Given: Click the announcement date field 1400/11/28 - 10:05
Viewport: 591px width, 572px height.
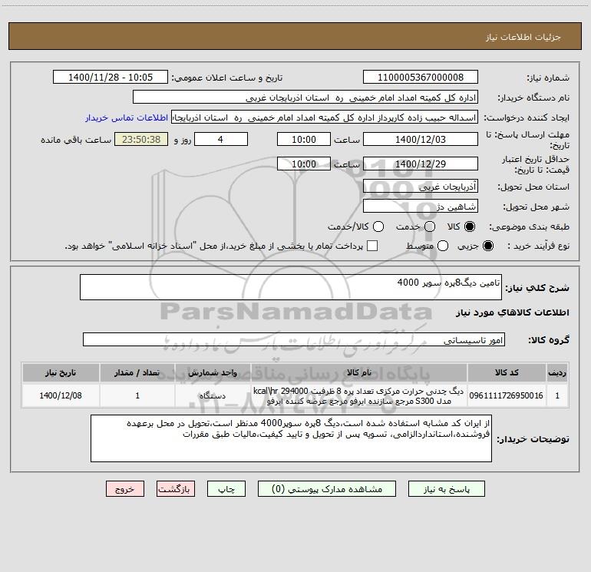Looking at the screenshot, I should pos(111,78).
